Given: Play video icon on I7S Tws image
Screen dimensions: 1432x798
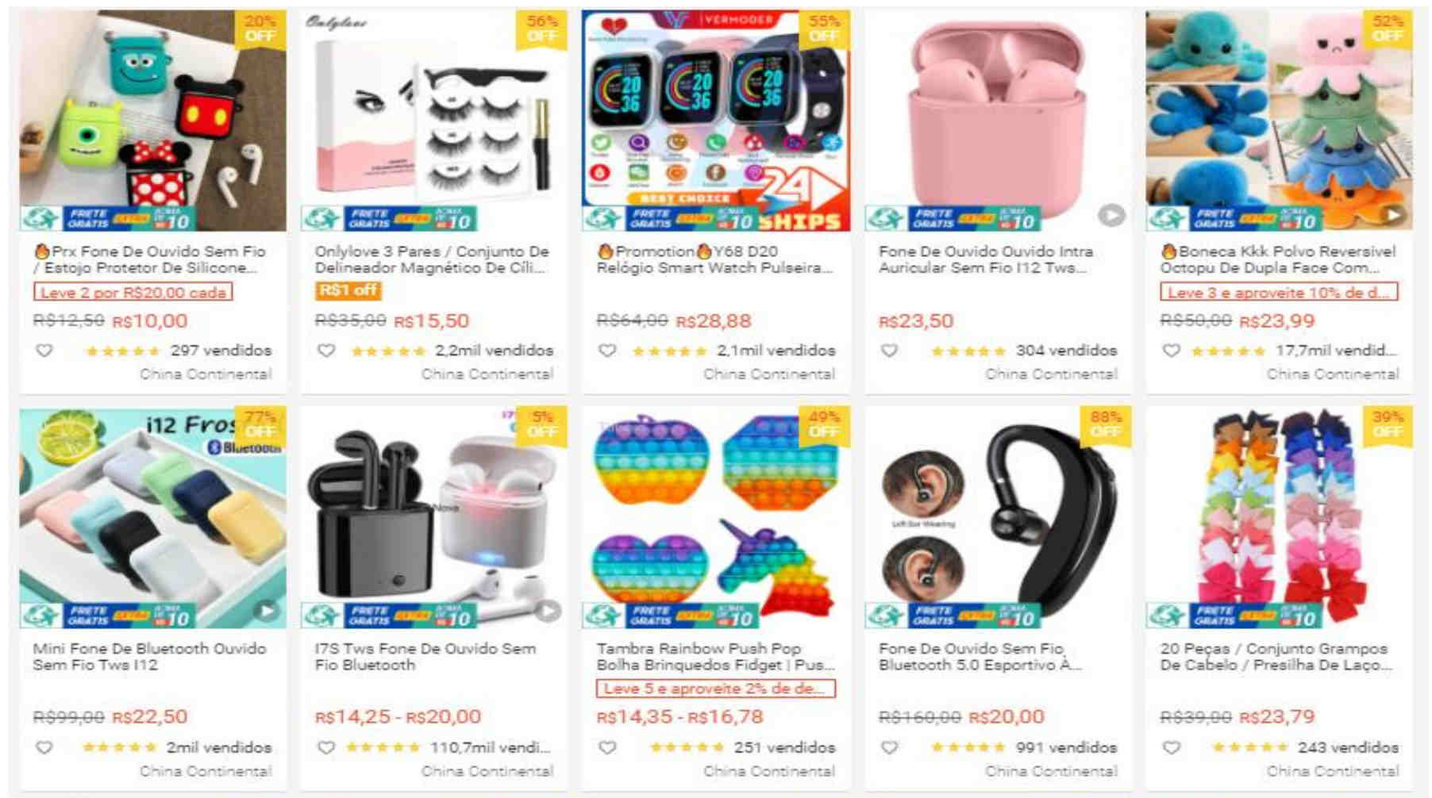Looking at the screenshot, I should coord(548,611).
